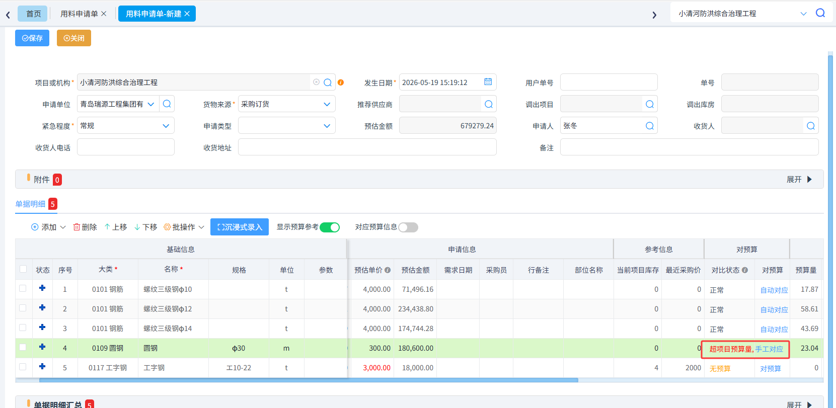Screen dimensions: 836x408
Task: Expand the 附件 section with 展开
Action: [x=799, y=180]
